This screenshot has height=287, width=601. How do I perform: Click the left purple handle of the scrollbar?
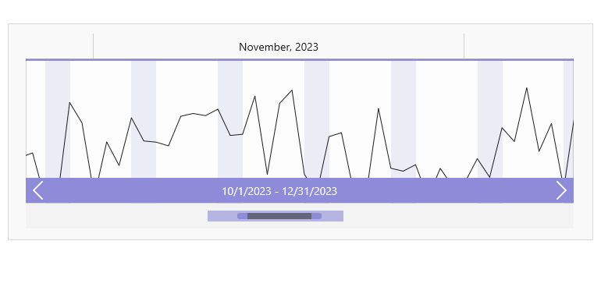coord(242,216)
